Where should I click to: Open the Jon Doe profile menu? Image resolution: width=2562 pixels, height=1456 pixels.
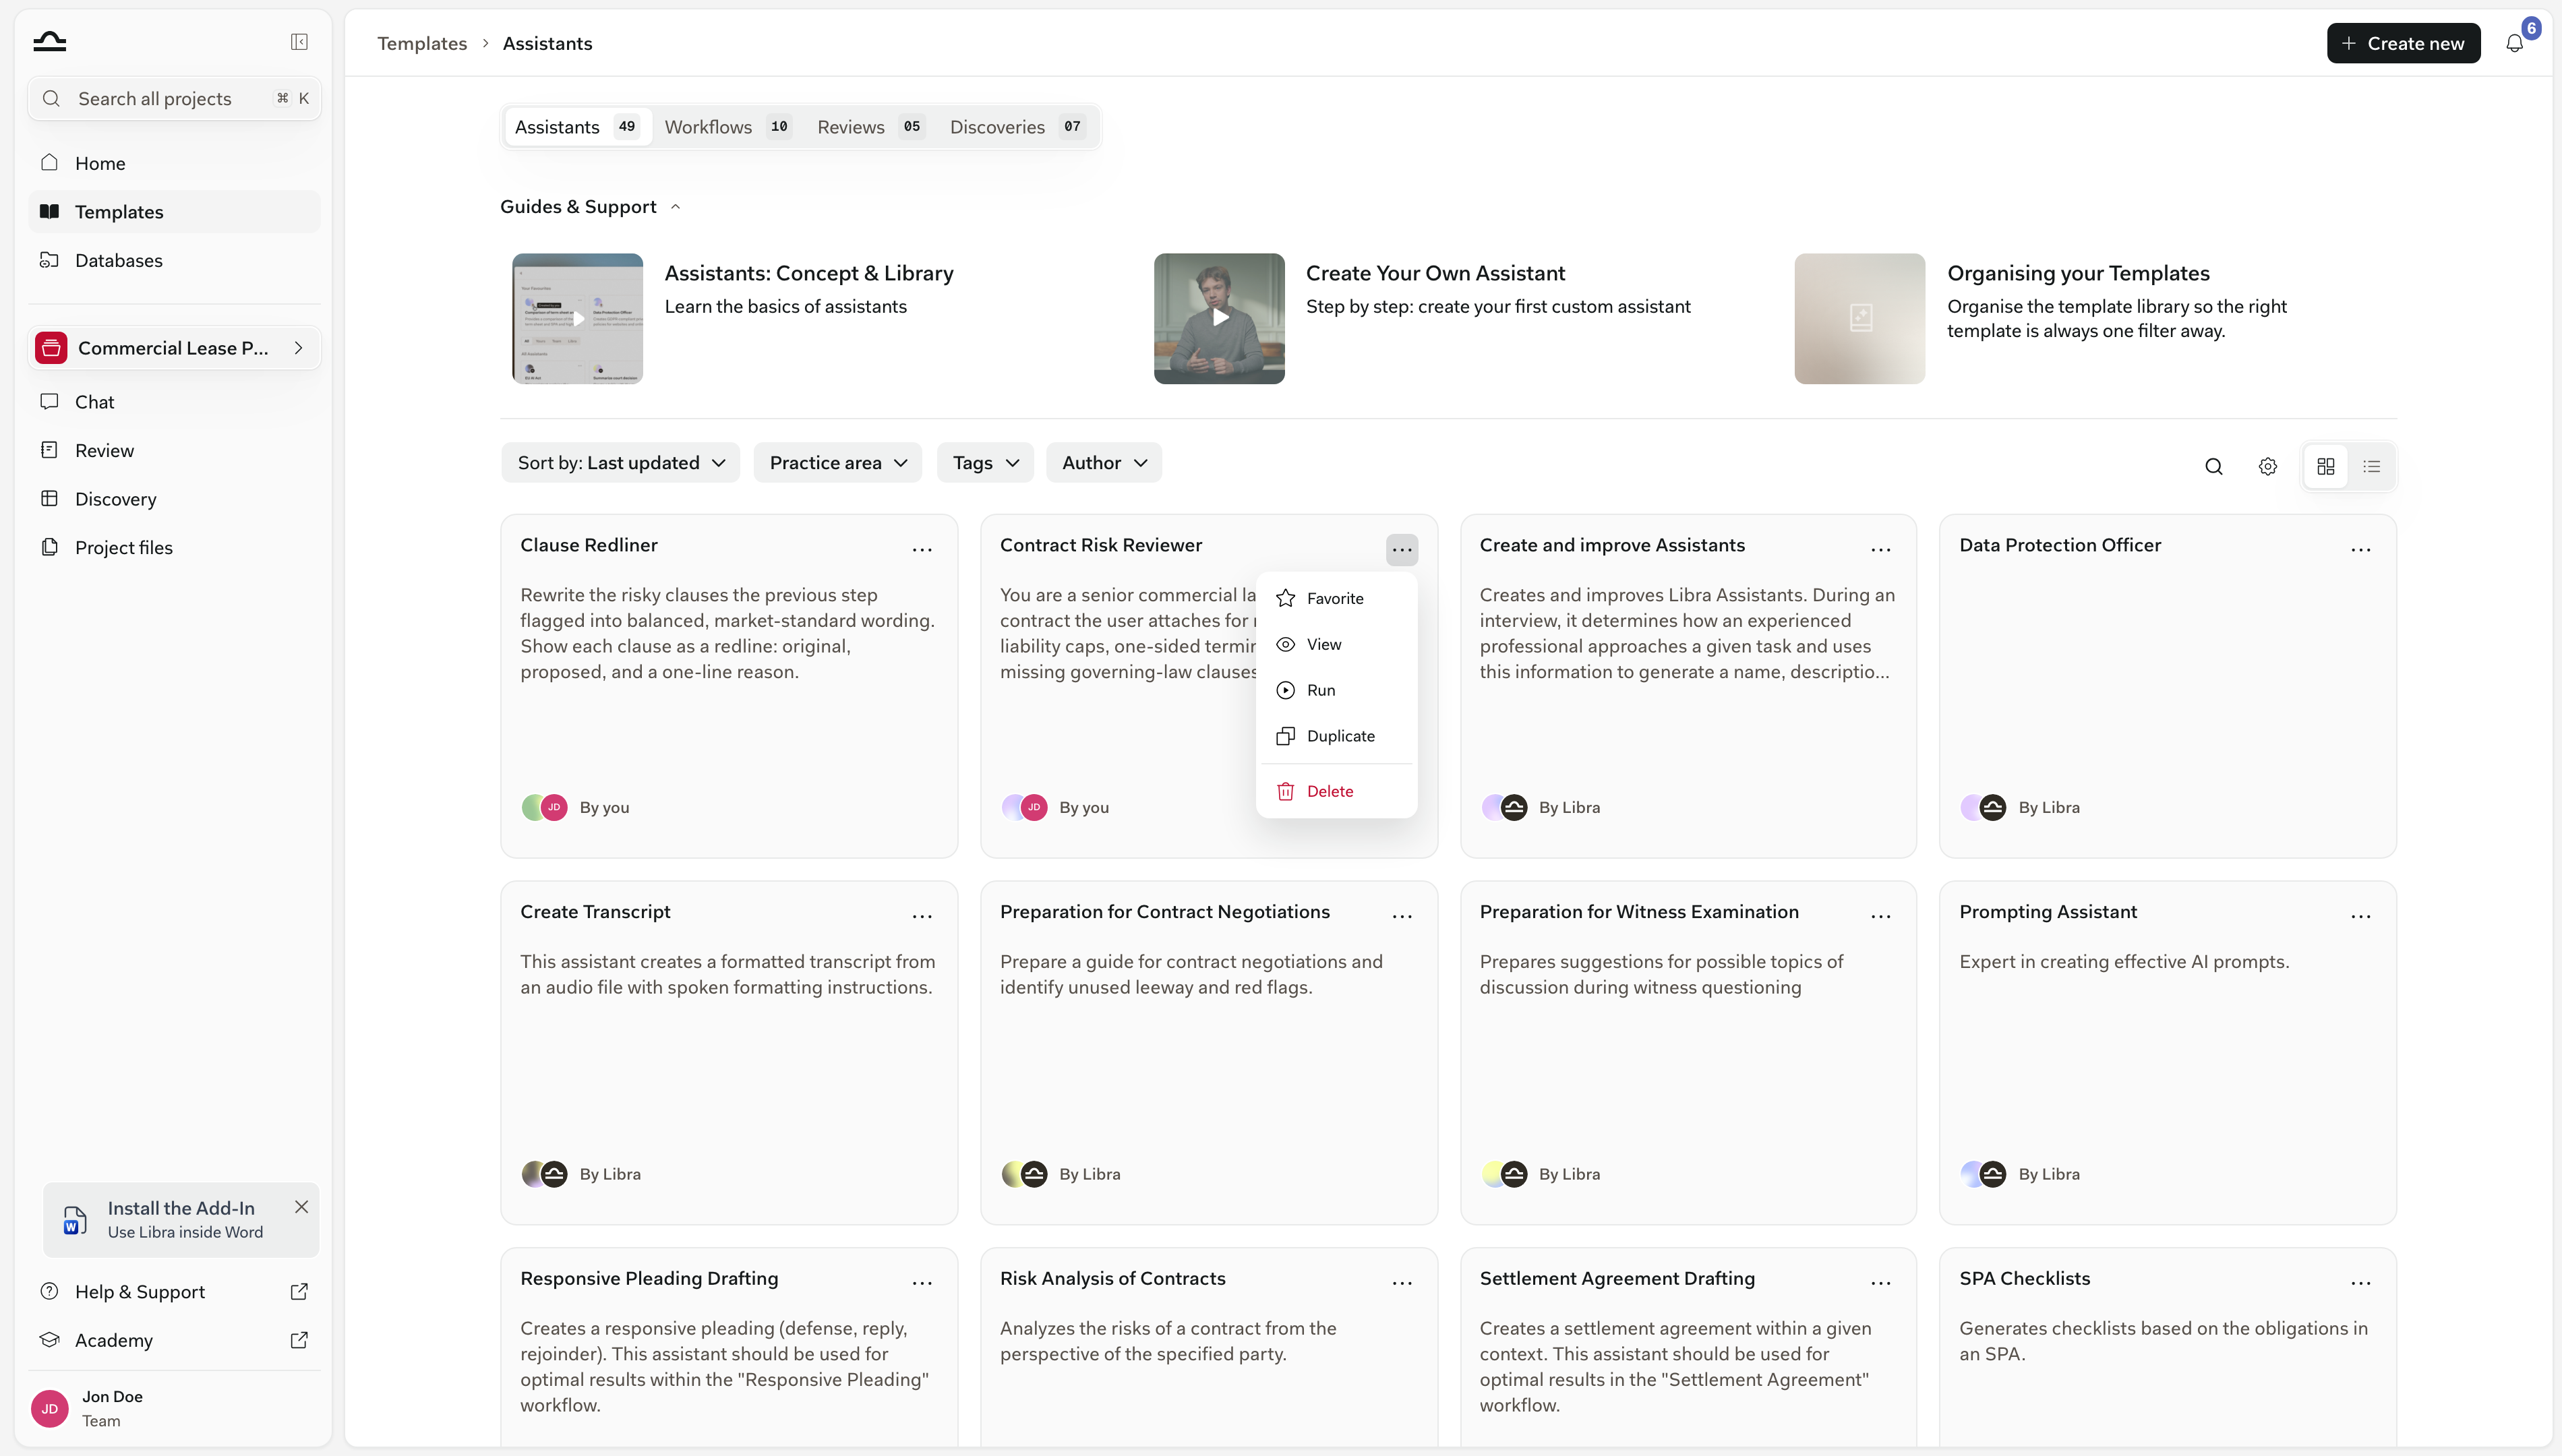coord(174,1408)
